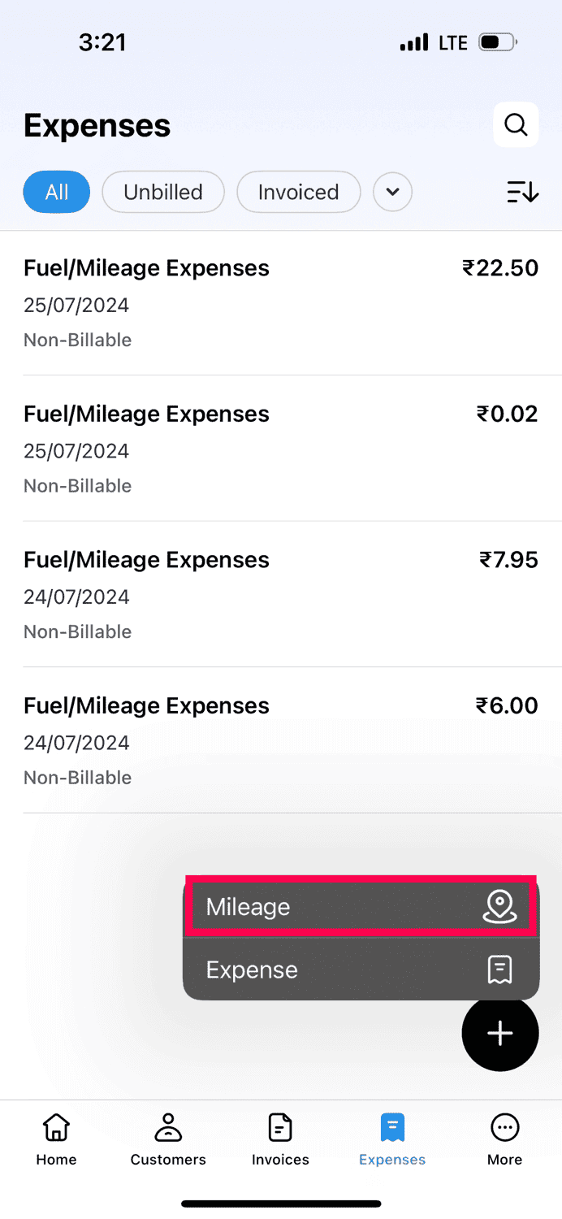The width and height of the screenshot is (562, 1219).
Task: Open the first Fuel/Mileage expense of ₹22.50
Action: 281,301
